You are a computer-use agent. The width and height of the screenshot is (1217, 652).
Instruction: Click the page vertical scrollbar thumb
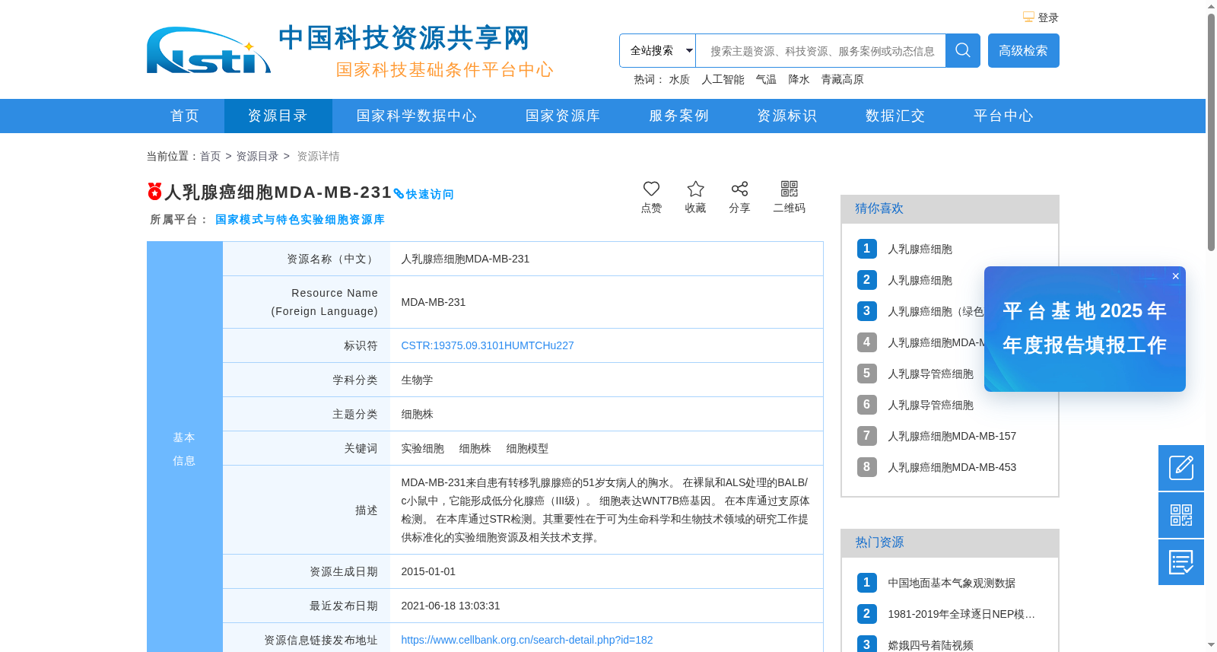click(1211, 132)
